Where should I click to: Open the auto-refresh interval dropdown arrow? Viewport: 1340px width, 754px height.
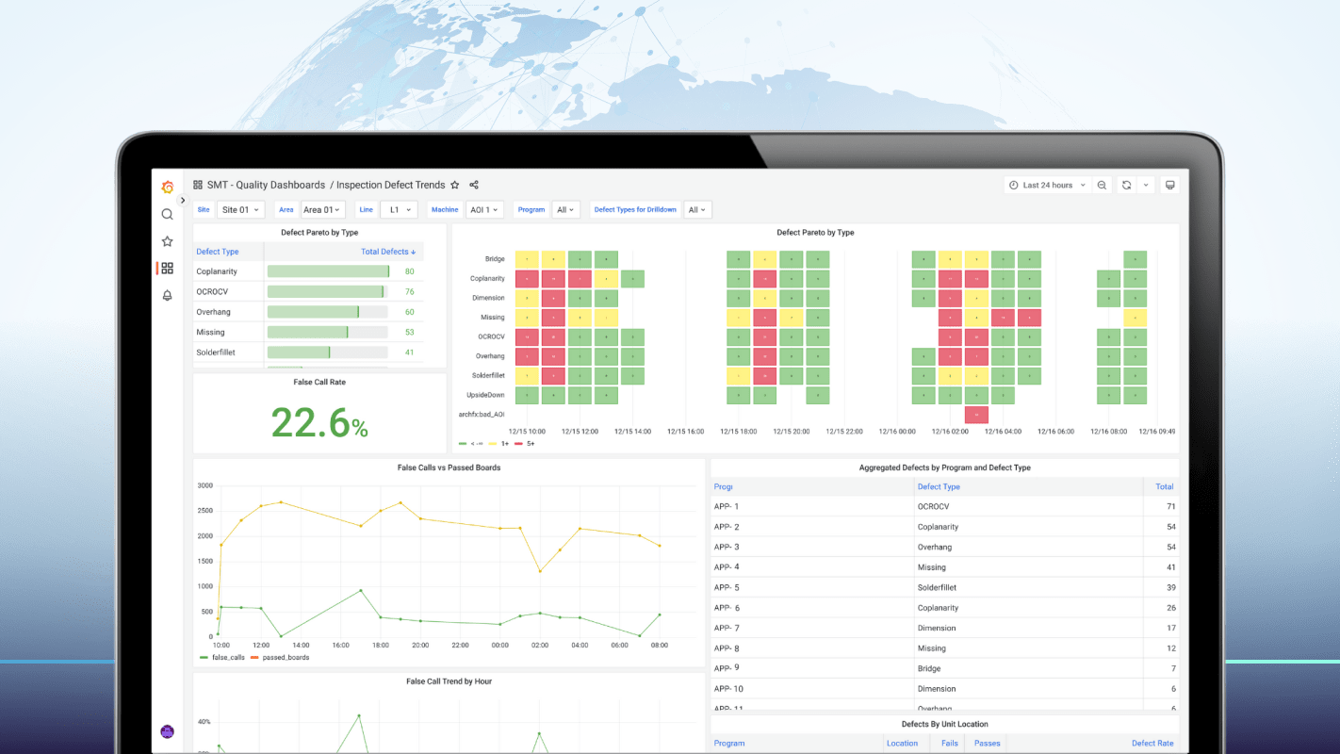1146,186
